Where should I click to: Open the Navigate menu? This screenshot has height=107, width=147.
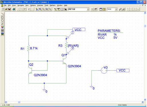[21, 5]
